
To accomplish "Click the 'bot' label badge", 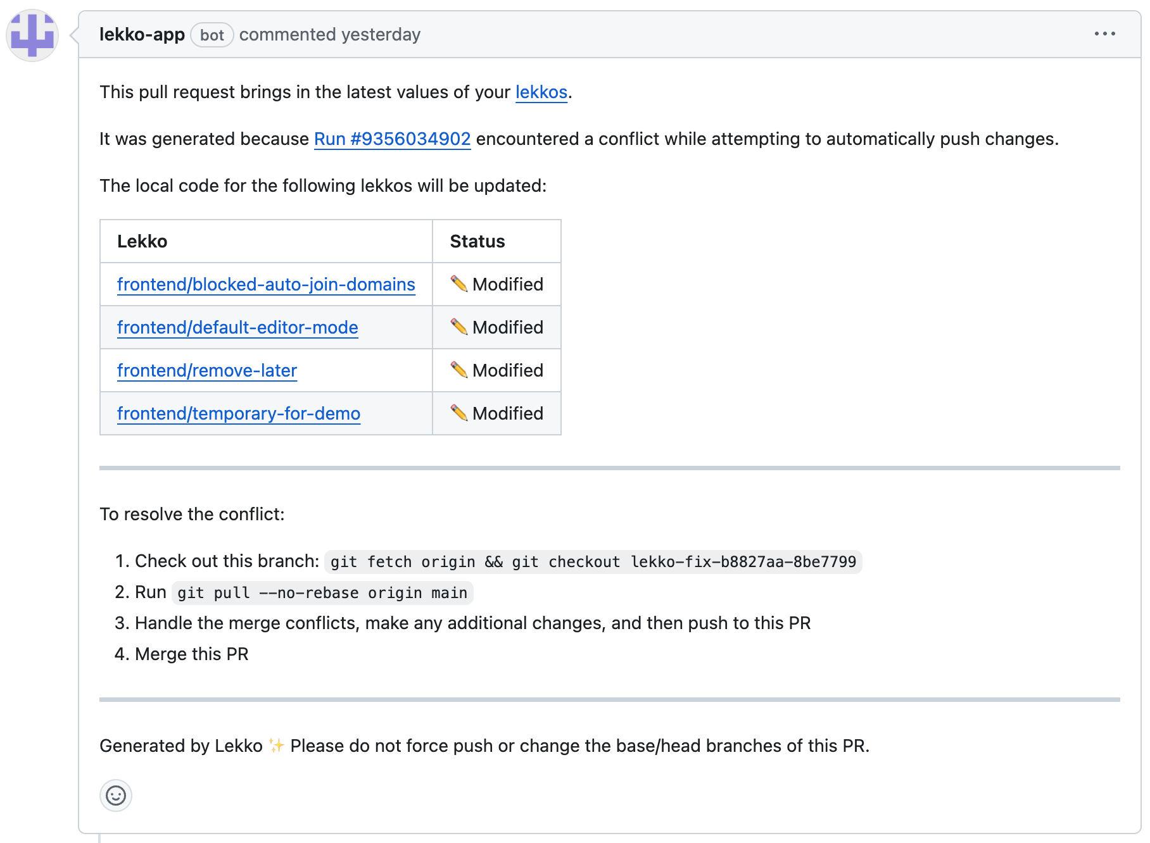I will click(212, 35).
